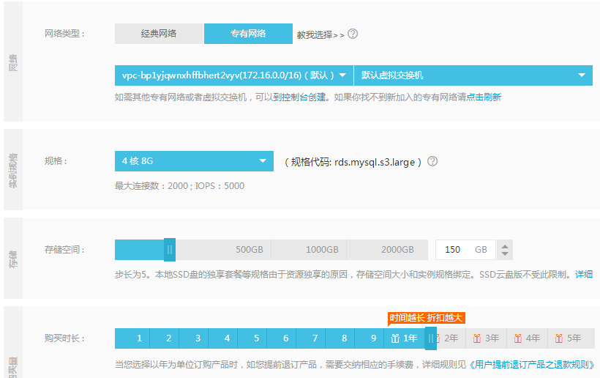600x378 pixels.
Task: Select 3年 gift duration option
Action: point(486,338)
